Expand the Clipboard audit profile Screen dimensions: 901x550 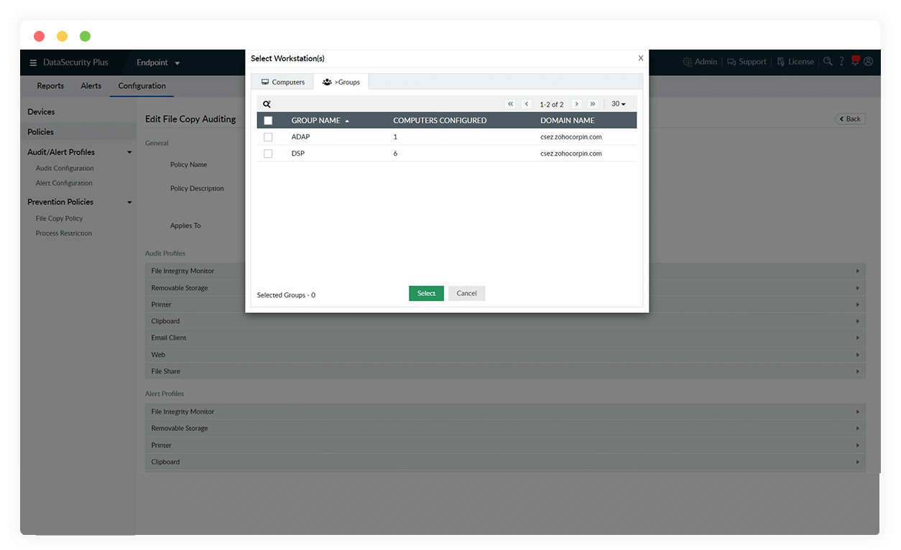(505, 321)
